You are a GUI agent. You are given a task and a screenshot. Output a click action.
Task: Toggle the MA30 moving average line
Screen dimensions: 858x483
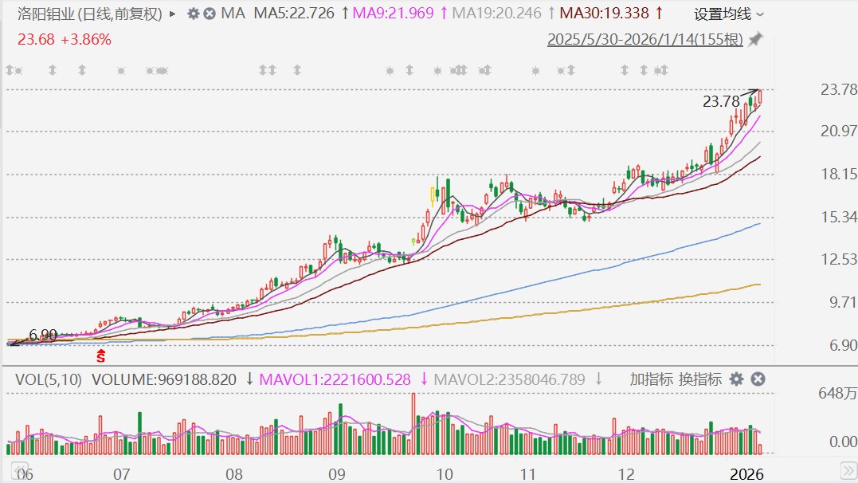pos(604,14)
